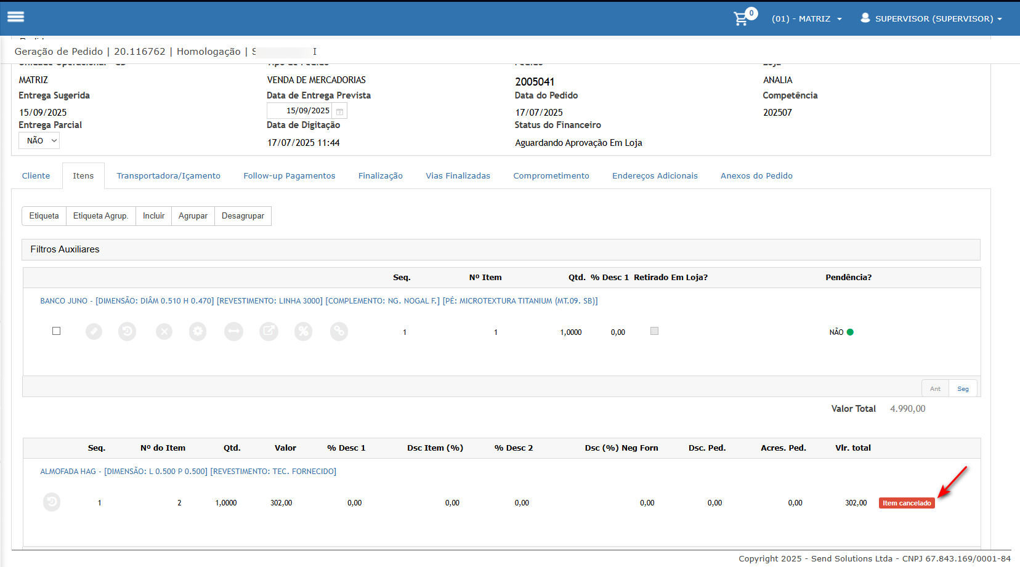This screenshot has height=567, width=1020.
Task: Click the Dsc (%) Neg Forn column header
Action: pos(621,448)
